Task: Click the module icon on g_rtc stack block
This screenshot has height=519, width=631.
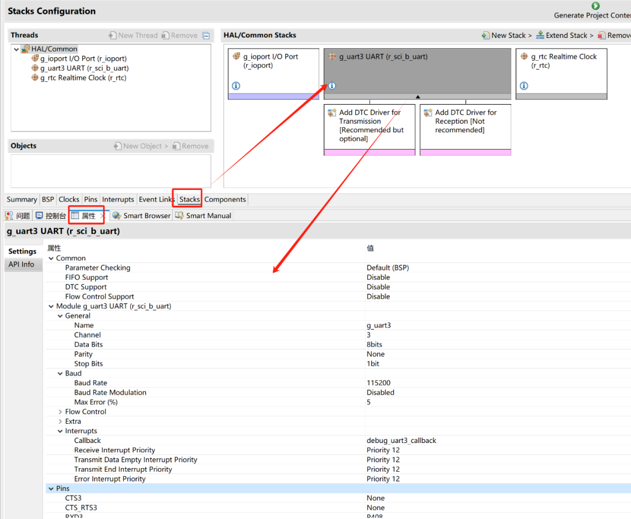Action: pos(524,56)
